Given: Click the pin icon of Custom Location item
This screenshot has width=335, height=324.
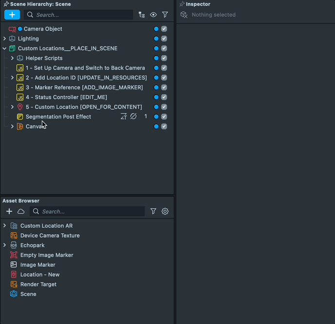Looking at the screenshot, I should pyautogui.click(x=20, y=107).
